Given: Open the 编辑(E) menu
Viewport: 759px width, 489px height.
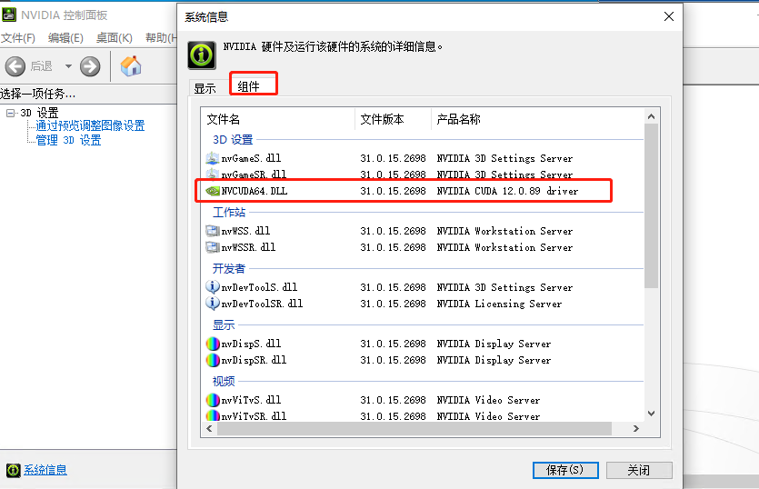Looking at the screenshot, I should [65, 38].
